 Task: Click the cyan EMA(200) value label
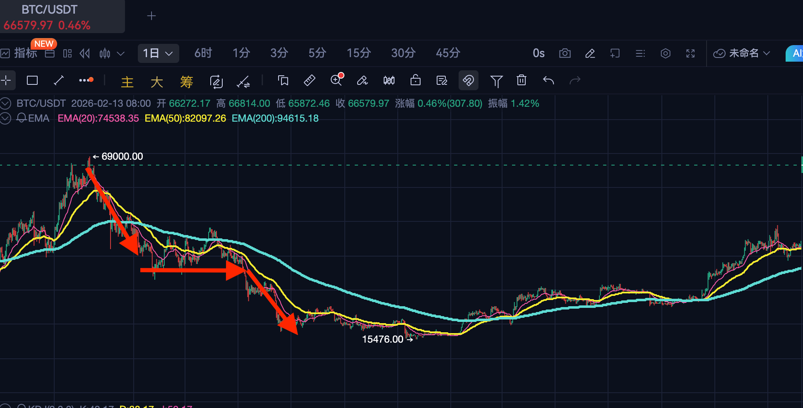tap(275, 118)
